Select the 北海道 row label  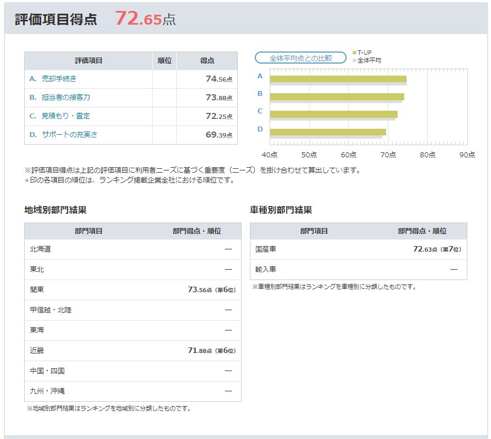click(41, 249)
